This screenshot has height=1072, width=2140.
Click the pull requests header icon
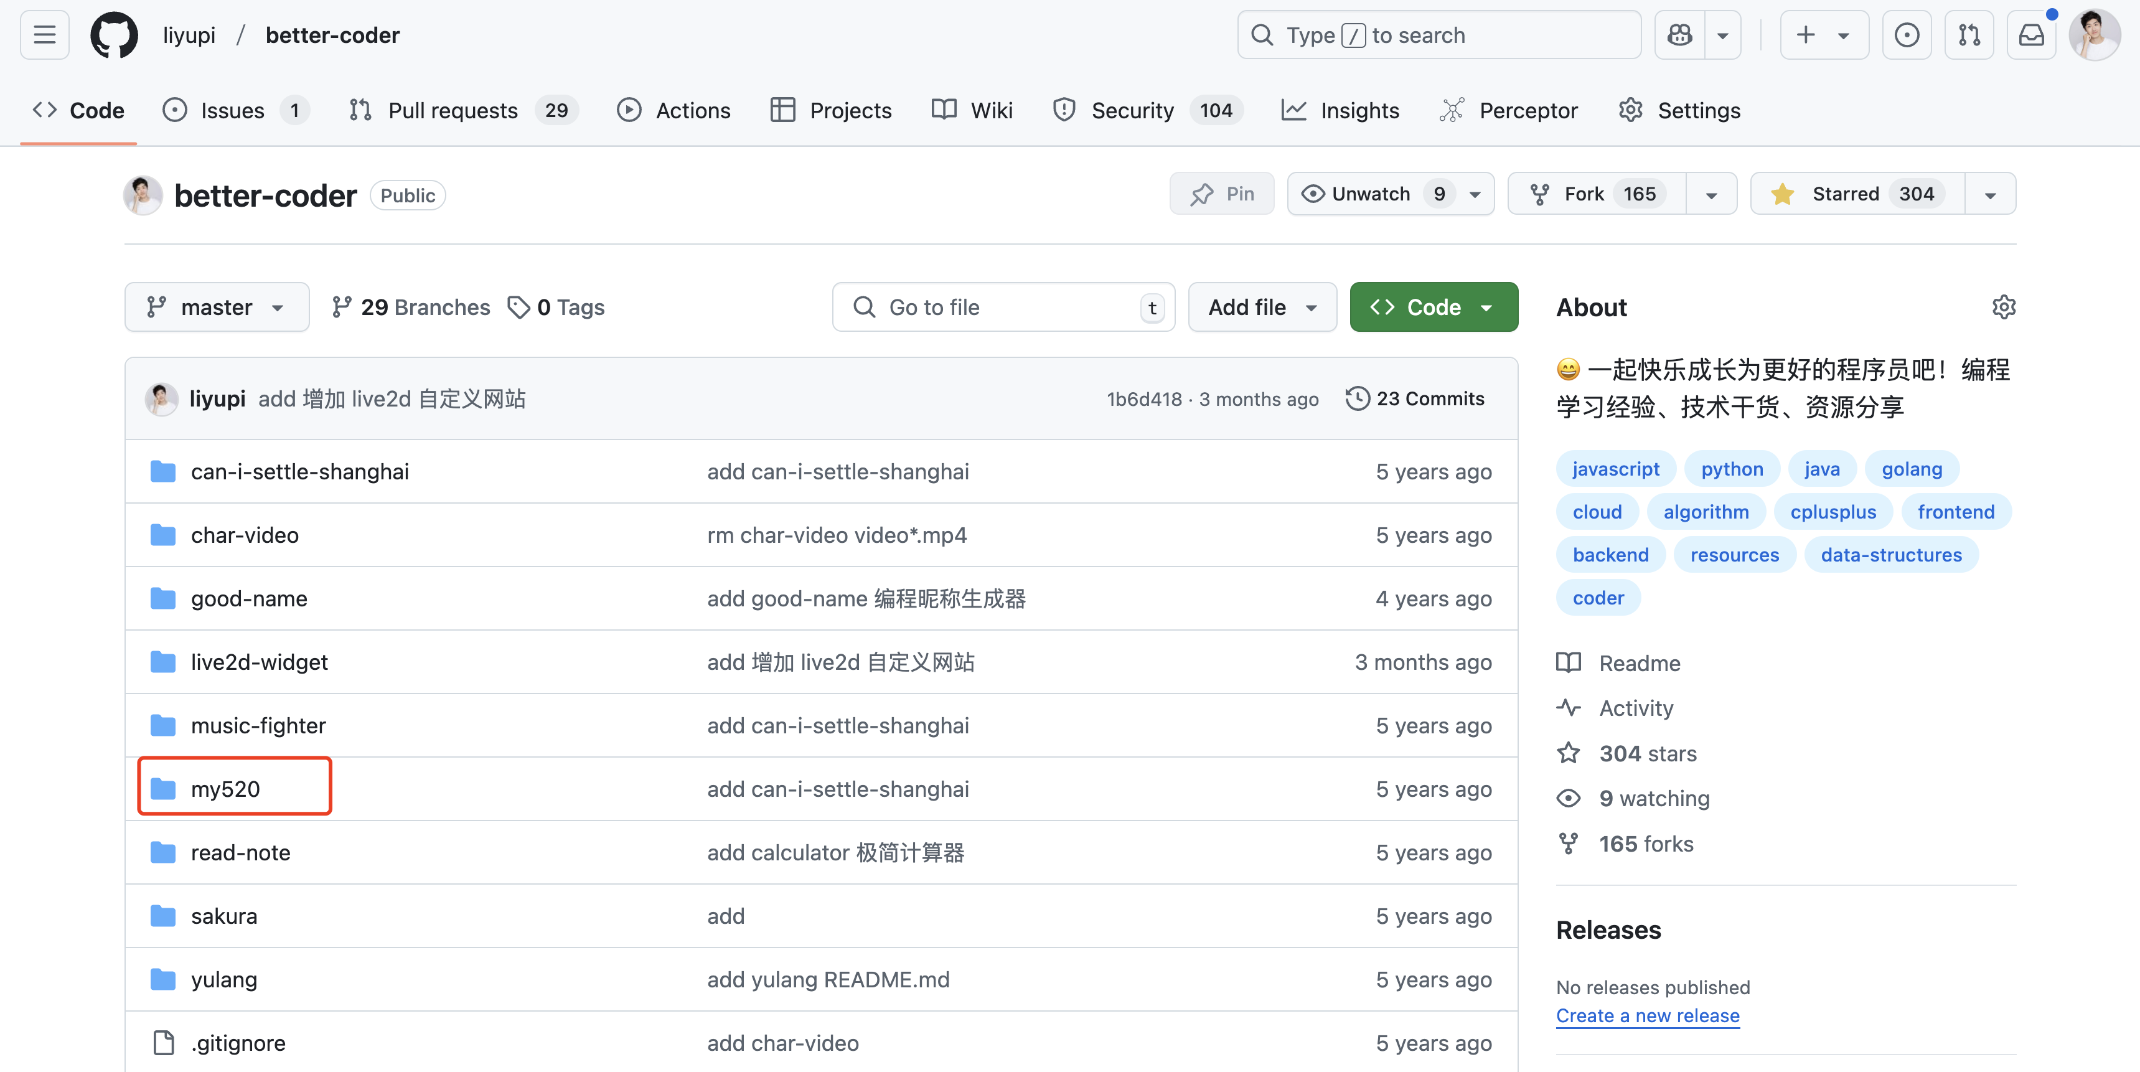click(x=1969, y=35)
